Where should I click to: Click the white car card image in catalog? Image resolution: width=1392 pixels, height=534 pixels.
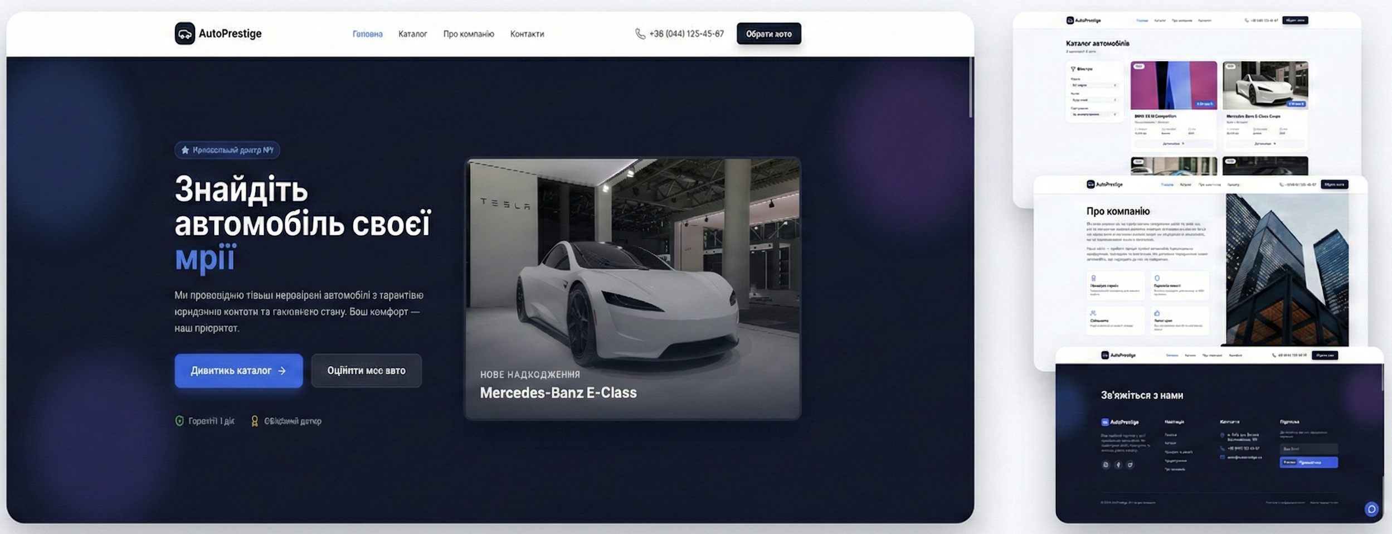click(1265, 85)
